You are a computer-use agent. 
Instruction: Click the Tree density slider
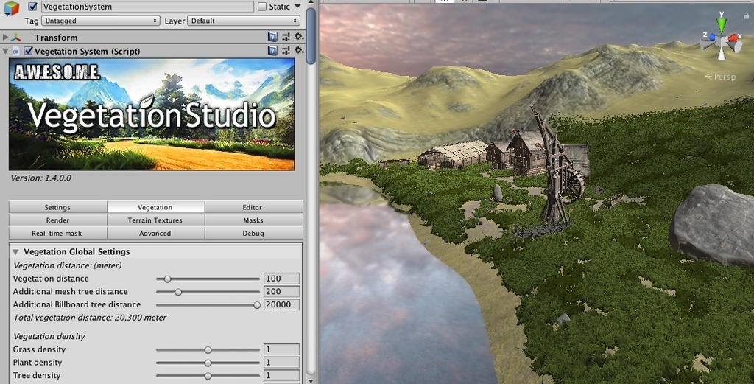[208, 375]
